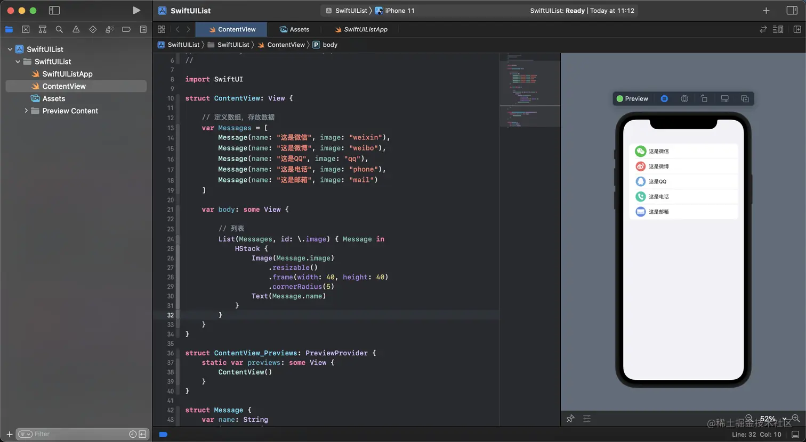Toggle the debug area at bottom right
This screenshot has height=442, width=806.
point(795,435)
